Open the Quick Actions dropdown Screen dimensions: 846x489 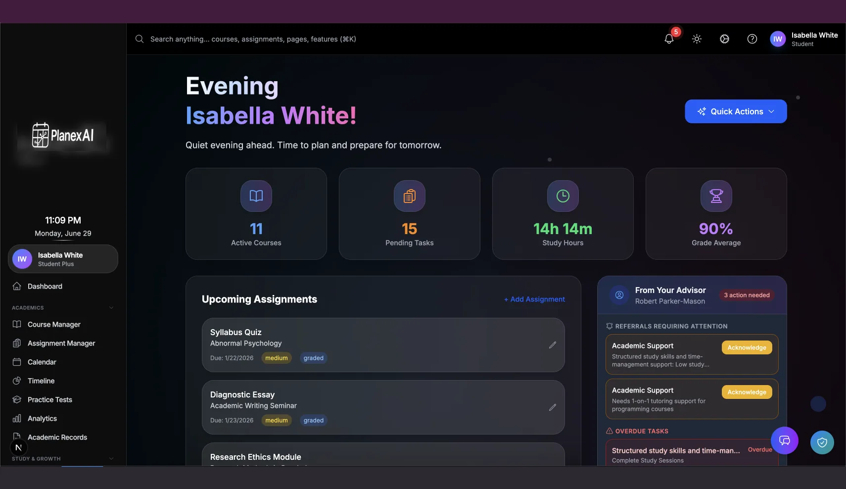pos(736,111)
